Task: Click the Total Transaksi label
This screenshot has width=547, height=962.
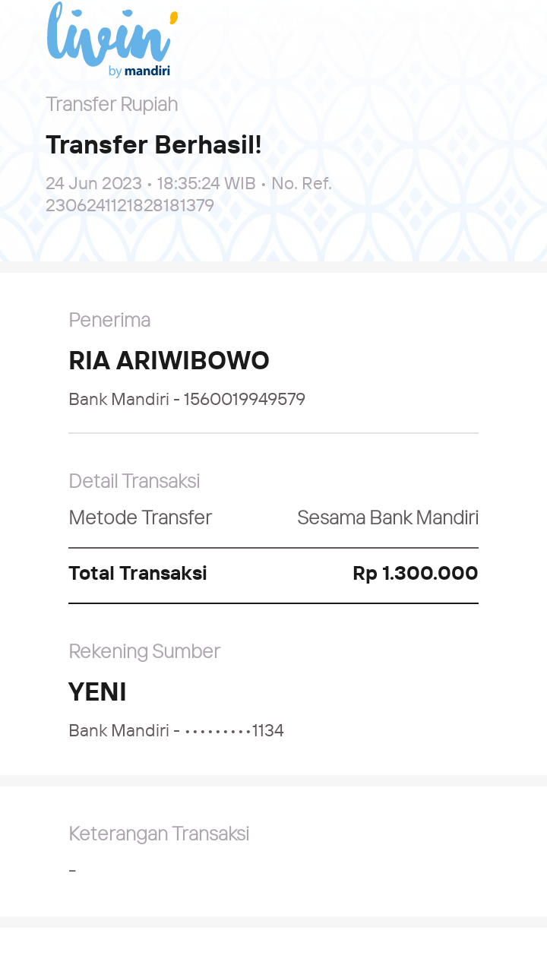Action: (x=138, y=573)
